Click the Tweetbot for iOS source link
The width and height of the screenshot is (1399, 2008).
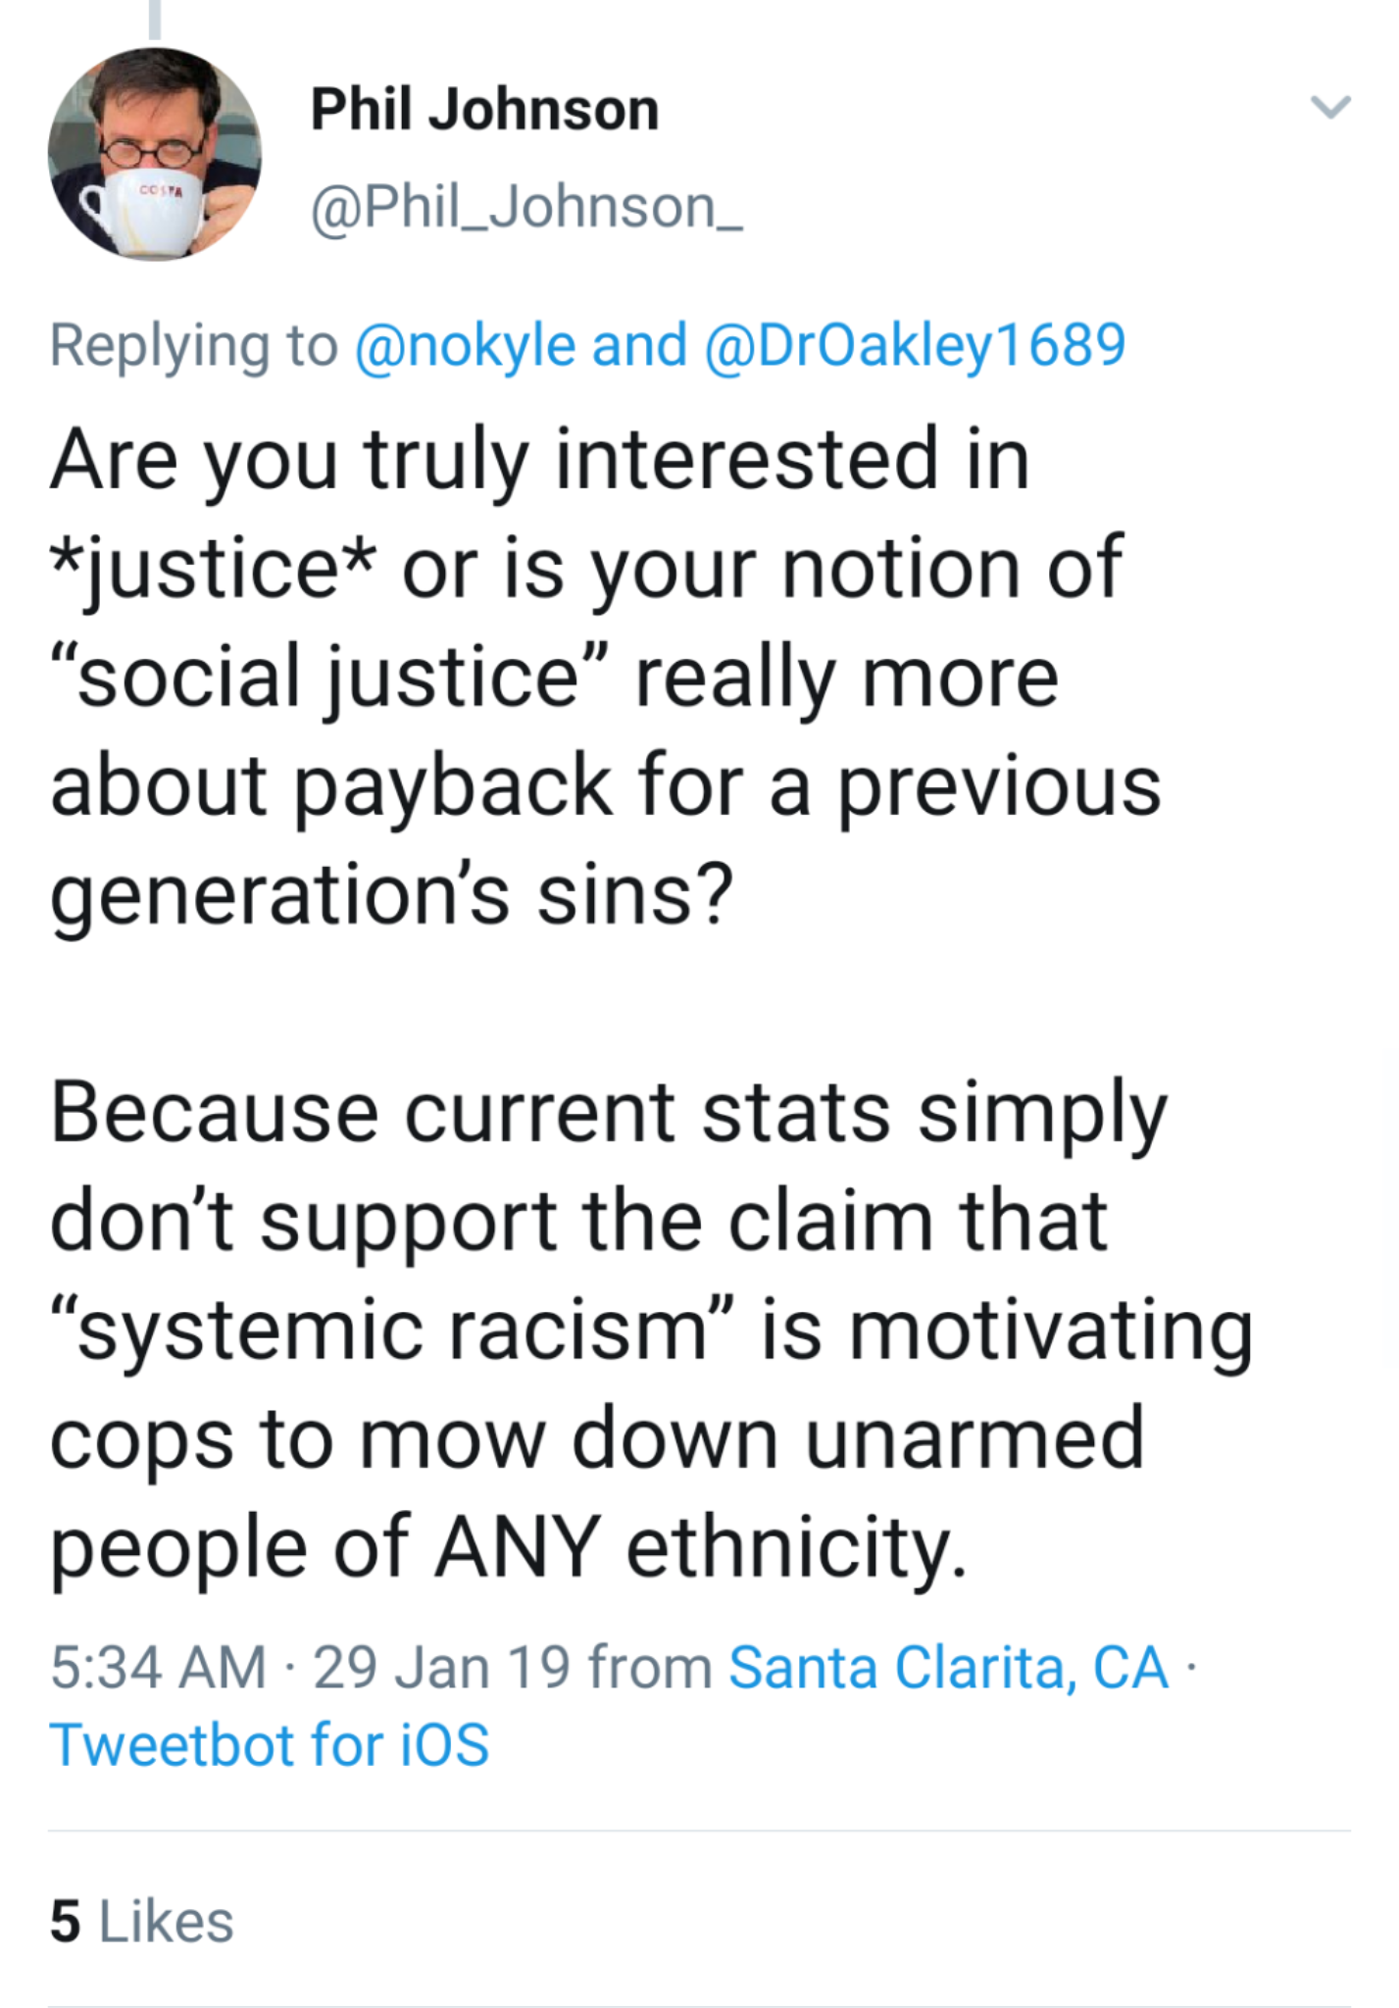click(270, 1745)
